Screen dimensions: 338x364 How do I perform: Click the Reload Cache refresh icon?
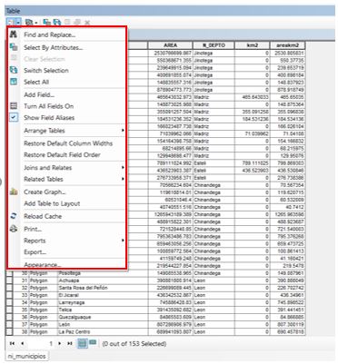coord(14,216)
